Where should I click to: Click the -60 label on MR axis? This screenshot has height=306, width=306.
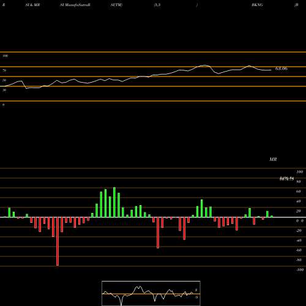coord(299,250)
